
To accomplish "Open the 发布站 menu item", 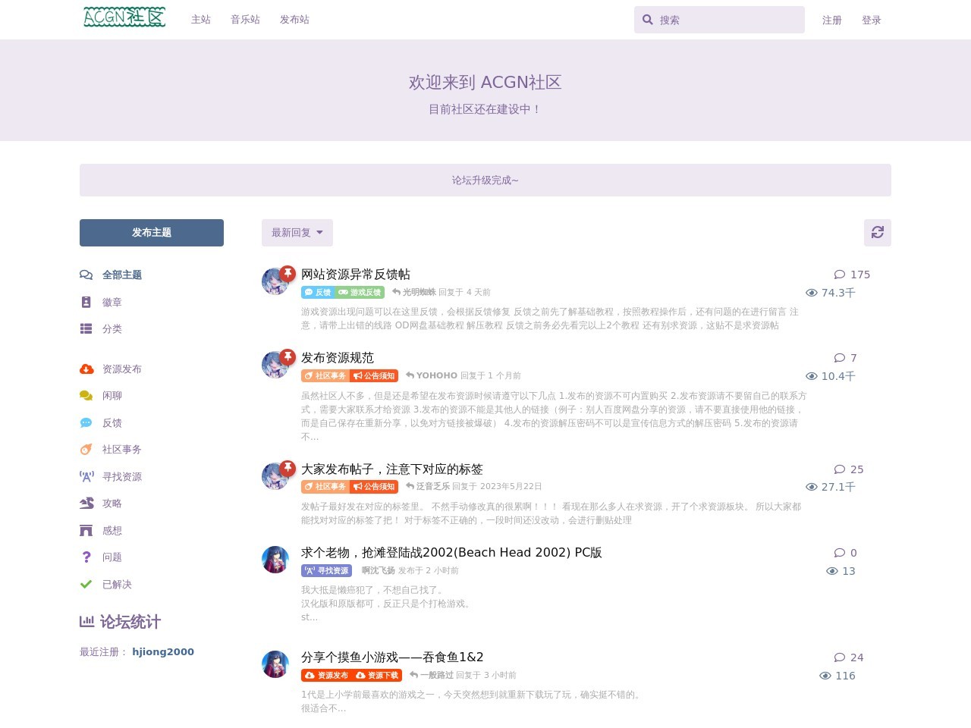I will (x=294, y=20).
